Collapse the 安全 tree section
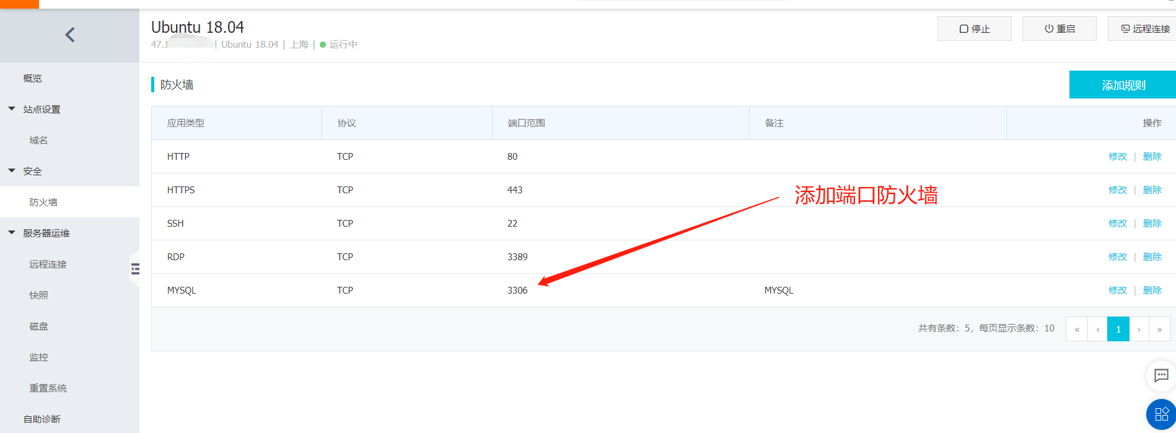Viewport: 1176px width, 433px height. 12,171
